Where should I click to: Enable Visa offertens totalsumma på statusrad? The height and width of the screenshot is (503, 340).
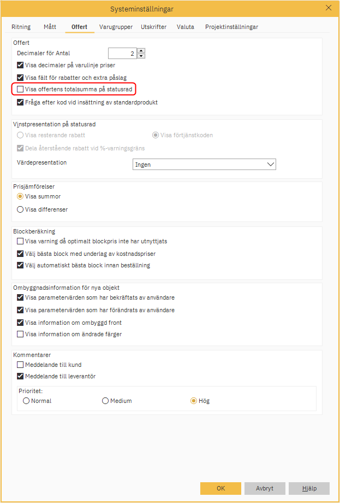[21, 89]
